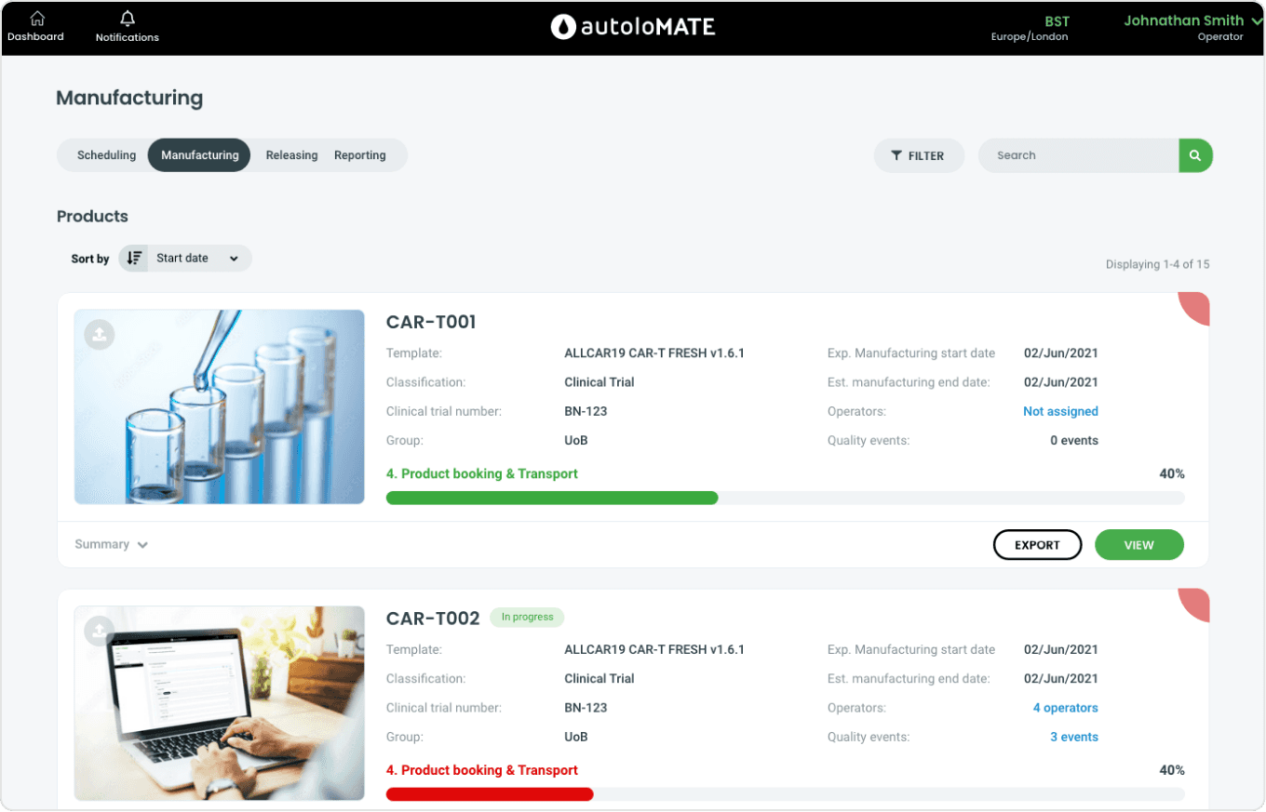Click the Products section heading
The height and width of the screenshot is (812, 1266).
point(92,216)
